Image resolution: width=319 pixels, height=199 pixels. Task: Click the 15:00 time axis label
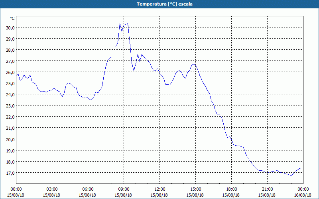195,189
